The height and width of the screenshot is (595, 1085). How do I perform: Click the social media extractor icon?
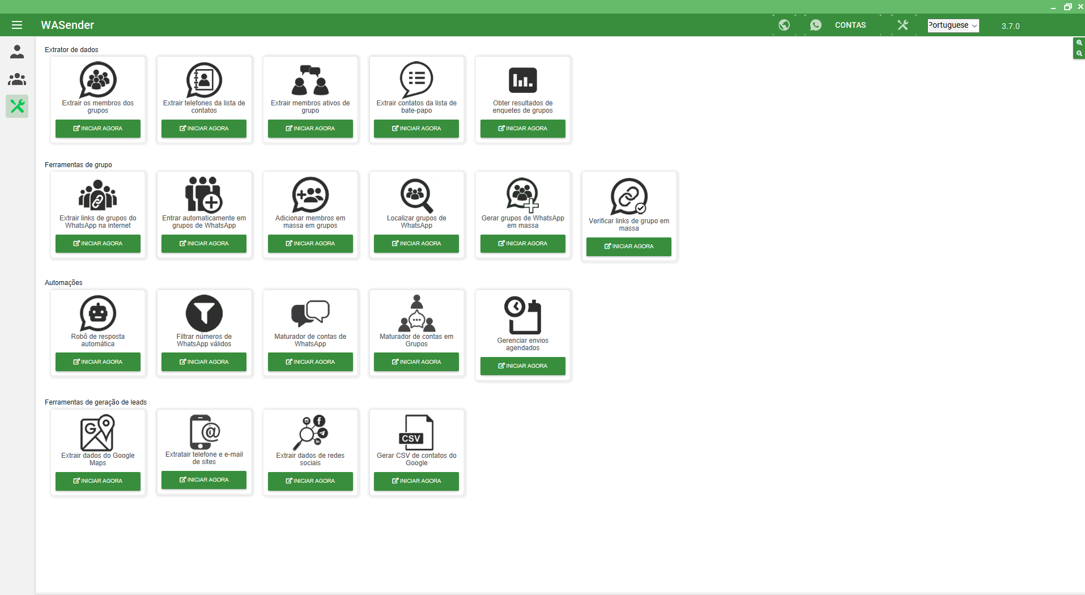pos(310,432)
